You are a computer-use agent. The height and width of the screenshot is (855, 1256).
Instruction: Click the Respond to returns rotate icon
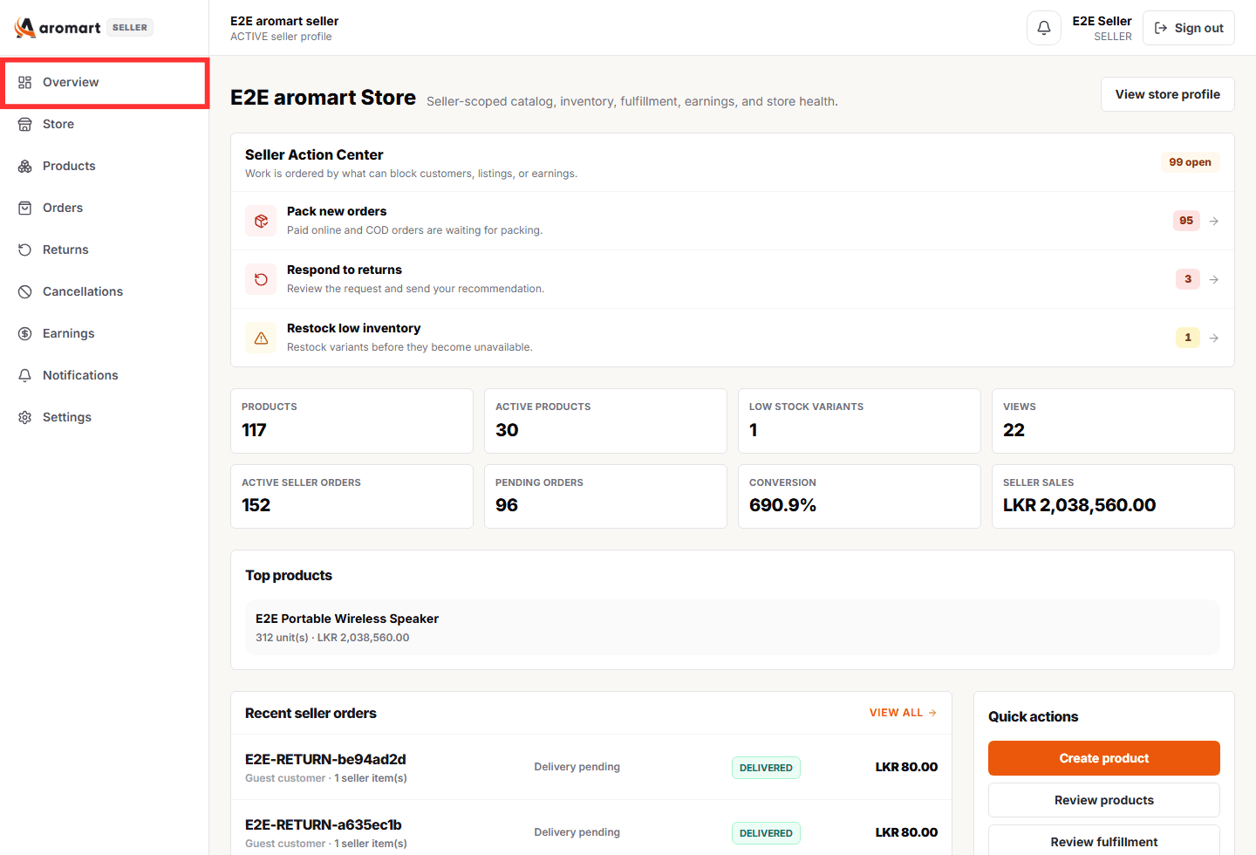[x=261, y=279]
